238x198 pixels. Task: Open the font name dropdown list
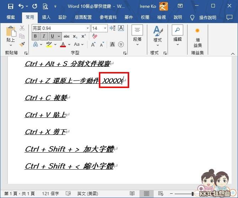88,28
